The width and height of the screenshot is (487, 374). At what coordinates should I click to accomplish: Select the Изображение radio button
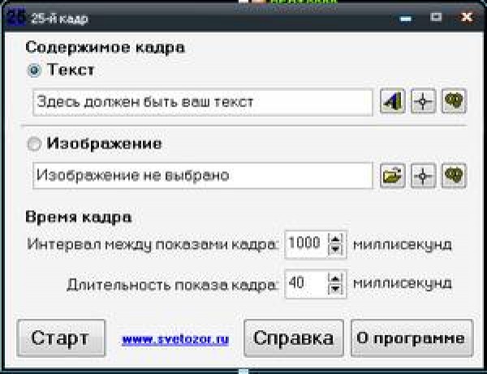pos(34,144)
